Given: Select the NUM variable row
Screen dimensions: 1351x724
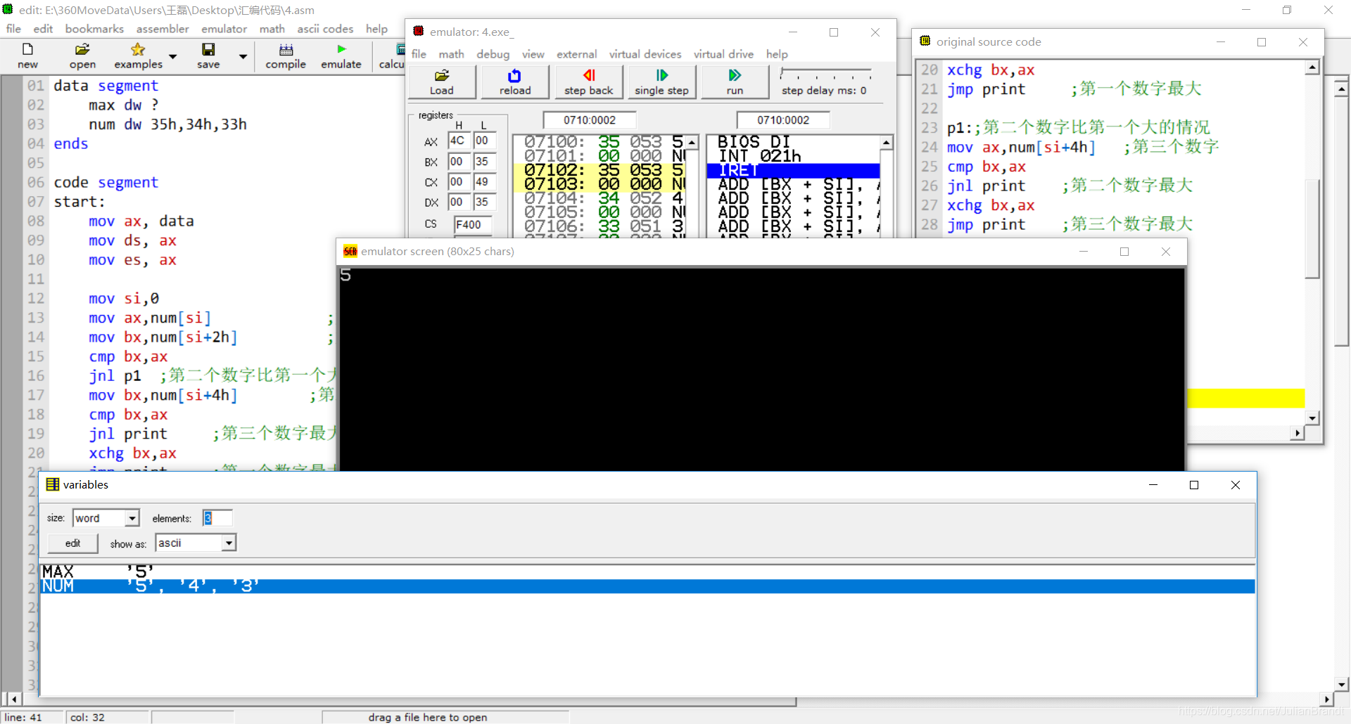Looking at the screenshot, I should pos(647,586).
